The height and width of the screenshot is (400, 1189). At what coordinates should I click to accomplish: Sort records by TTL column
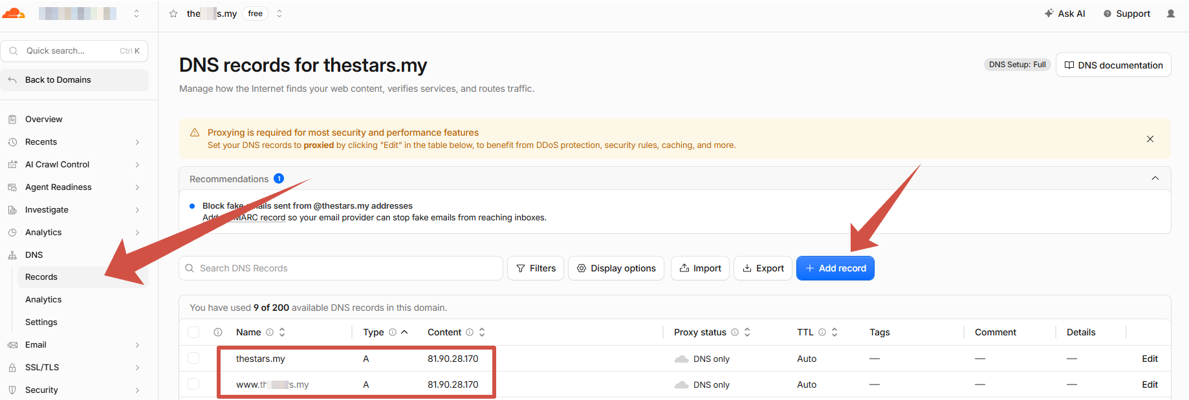(x=834, y=332)
